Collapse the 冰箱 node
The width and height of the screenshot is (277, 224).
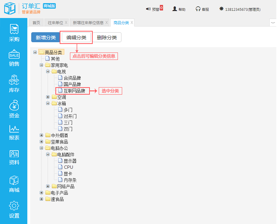48,103
